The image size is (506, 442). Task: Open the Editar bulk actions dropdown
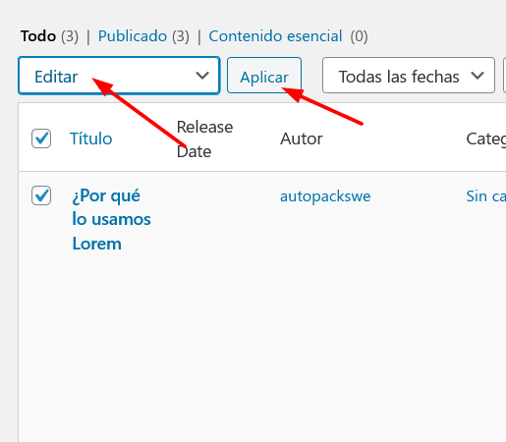pyautogui.click(x=119, y=76)
